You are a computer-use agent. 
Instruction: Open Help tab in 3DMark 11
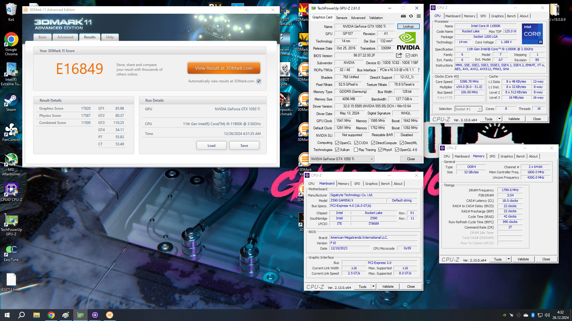click(110, 37)
